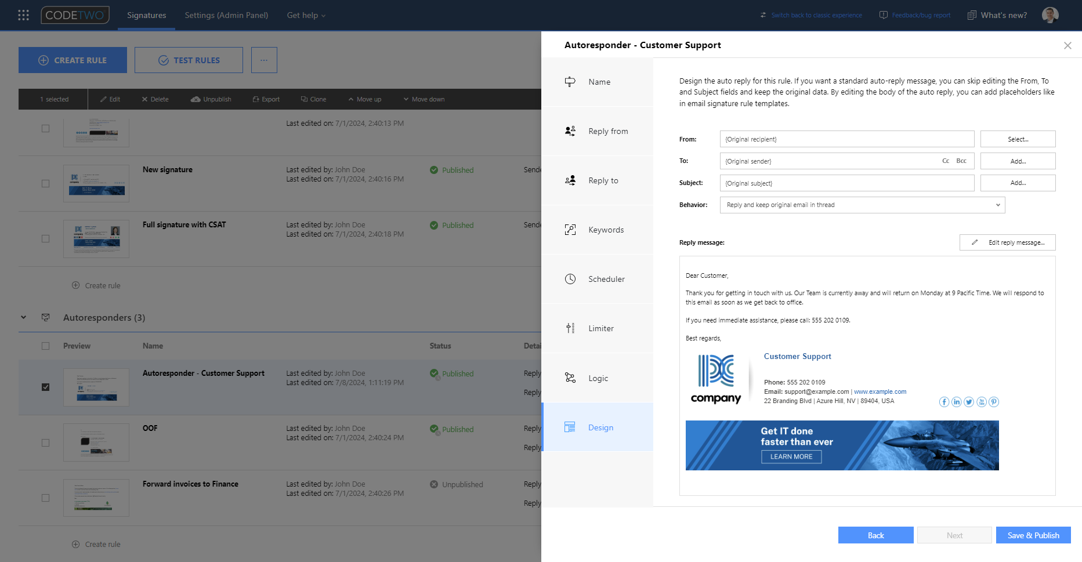
Task: Open the Design panel icon
Action: pos(570,427)
